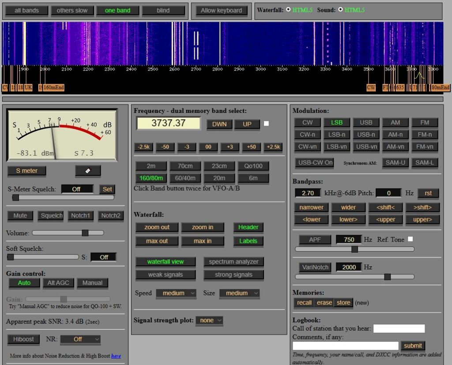Store the current frequency to memory
This screenshot has width=452, height=365.
pos(344,302)
